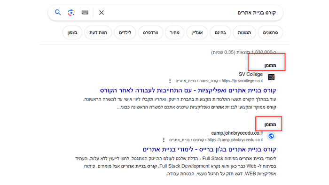This screenshot has height=185, width=329.
Task: Select the חוות דעת filter chip
Action: (98, 33)
